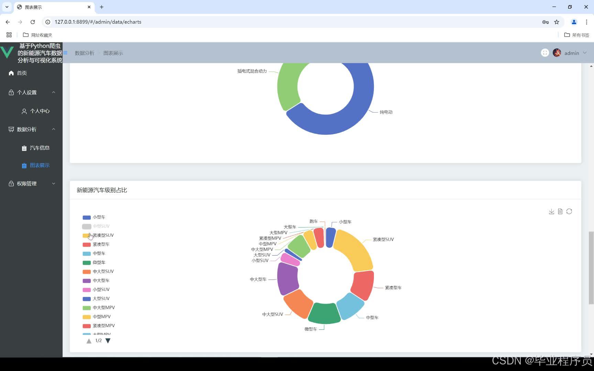The image size is (594, 371).
Task: Show the apps grid in bookmarks bar
Action: click(x=9, y=35)
